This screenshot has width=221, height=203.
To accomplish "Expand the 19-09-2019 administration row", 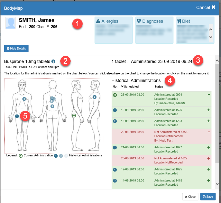I will [x=209, y=110].
